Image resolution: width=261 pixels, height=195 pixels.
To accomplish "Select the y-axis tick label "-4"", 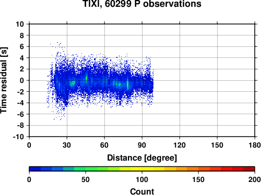I will click(x=21, y=103).
